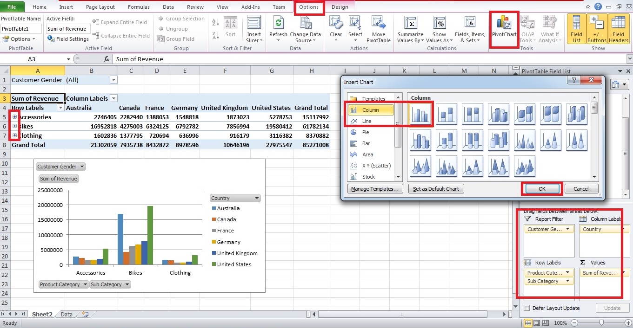633x328 pixels.
Task: Open the Customer Gender filter dropdown
Action: tap(113, 80)
